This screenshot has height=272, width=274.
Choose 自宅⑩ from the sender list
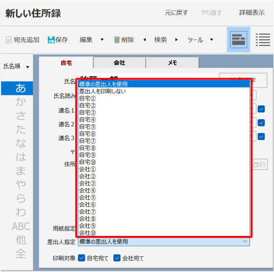(164, 162)
